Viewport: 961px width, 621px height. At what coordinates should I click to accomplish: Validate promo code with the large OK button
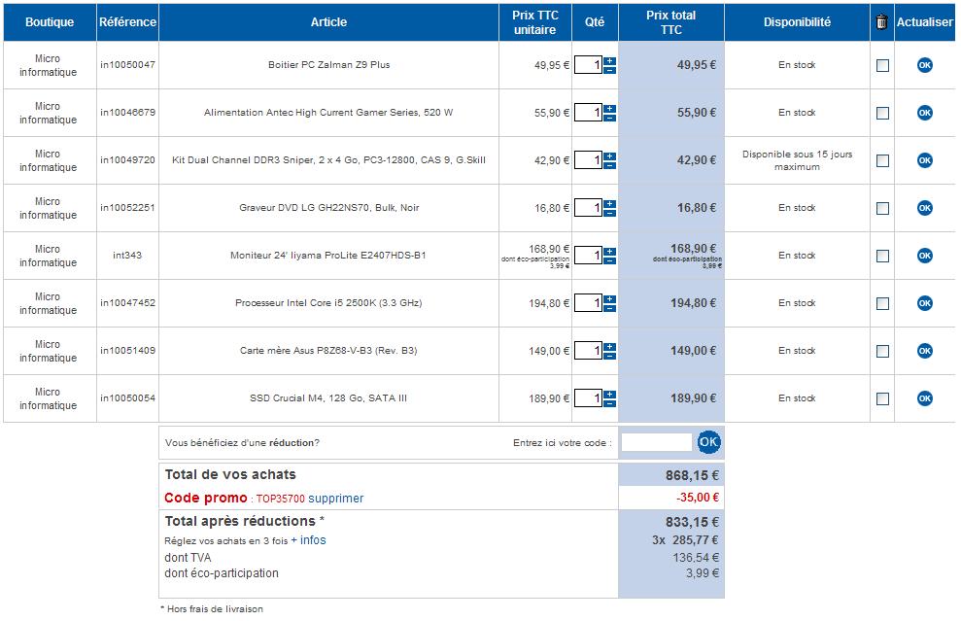(x=709, y=442)
